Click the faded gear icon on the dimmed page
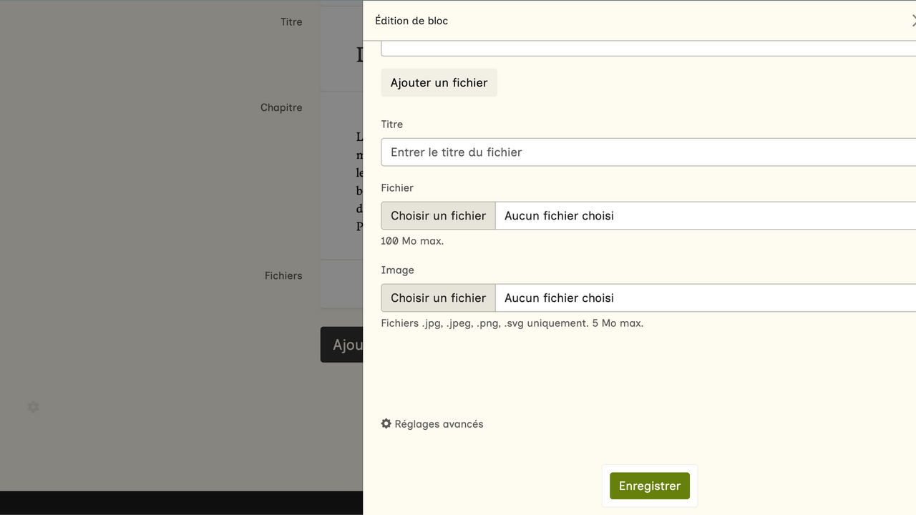The width and height of the screenshot is (916, 515). tap(33, 407)
